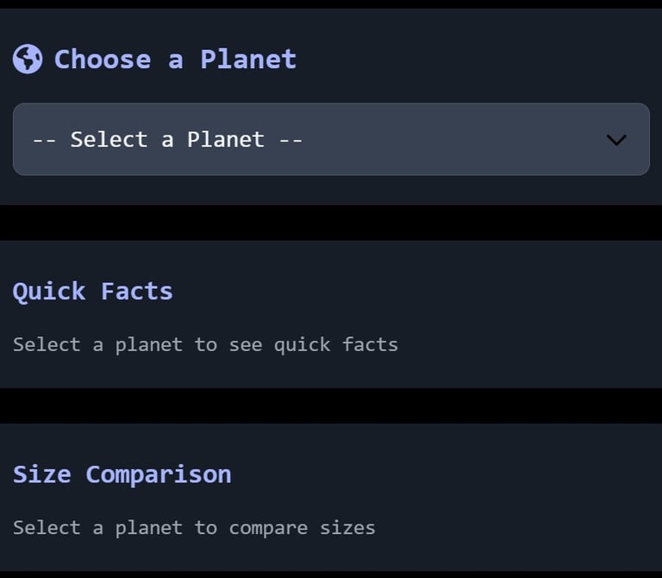Click the word "Choose" in the top heading
The width and height of the screenshot is (662, 578).
tap(102, 60)
